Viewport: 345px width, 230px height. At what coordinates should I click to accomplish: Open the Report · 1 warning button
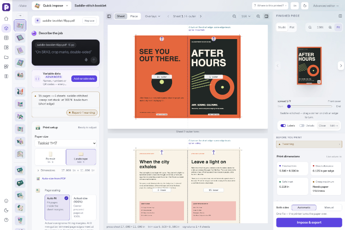[82, 113]
